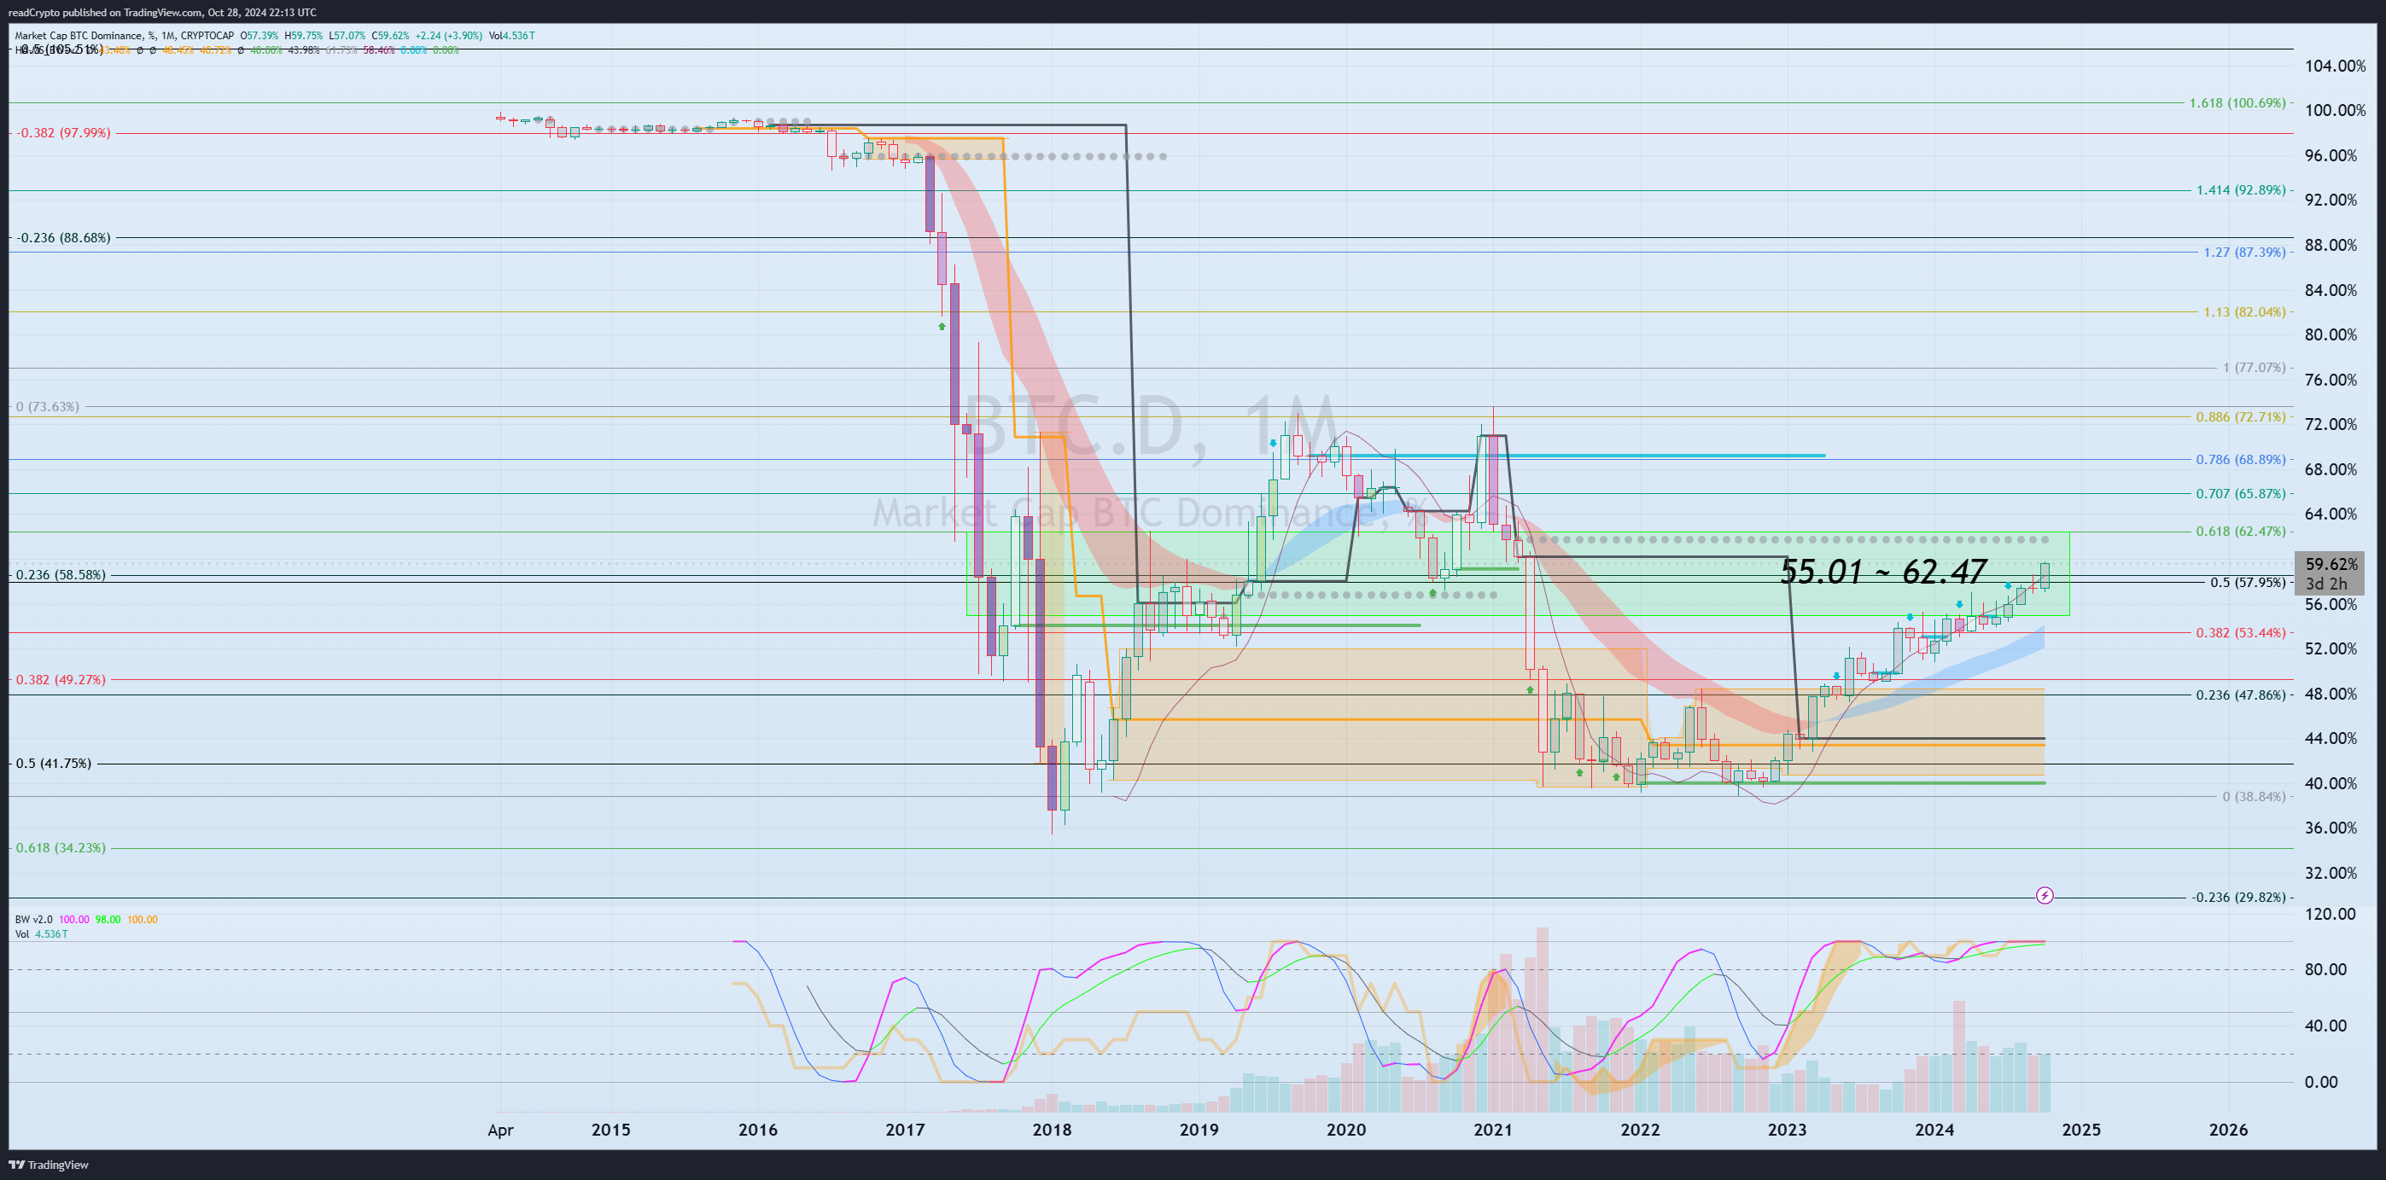Click the right red label 0.382 (53.44%)

click(2241, 632)
